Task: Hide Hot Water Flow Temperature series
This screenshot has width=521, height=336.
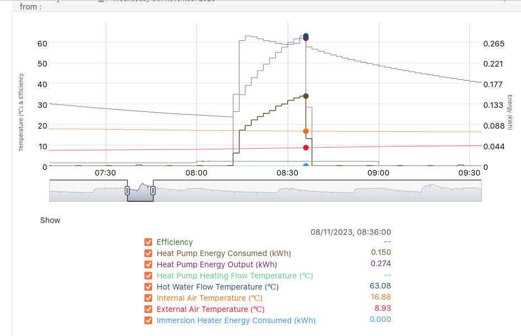Action: click(148, 287)
